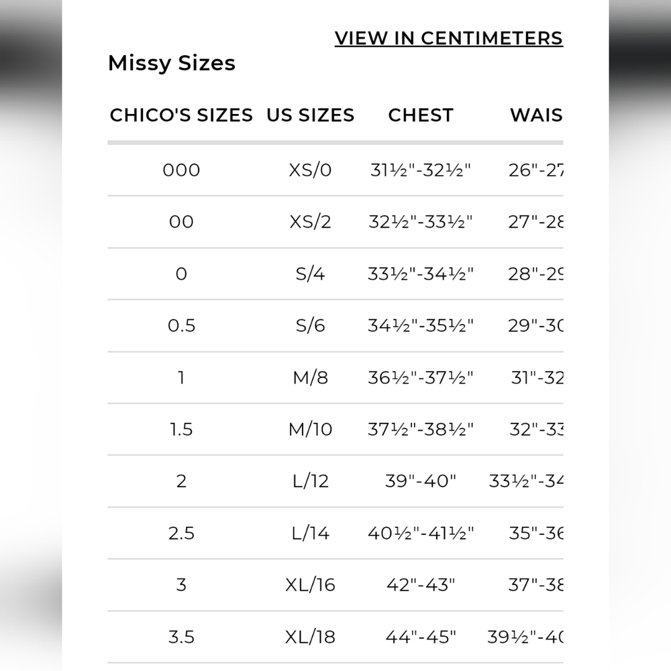Screen dimensions: 671x671
Task: Click the XS/2 US size cell
Action: pos(310,221)
